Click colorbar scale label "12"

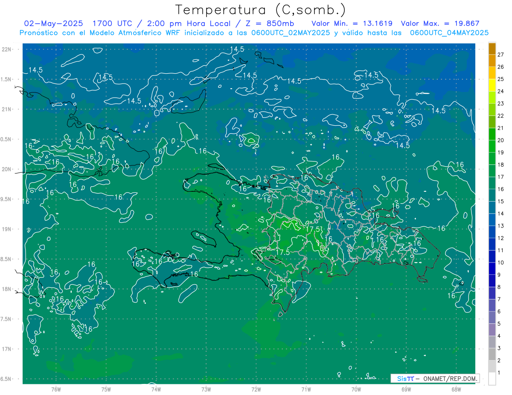coord(500,238)
